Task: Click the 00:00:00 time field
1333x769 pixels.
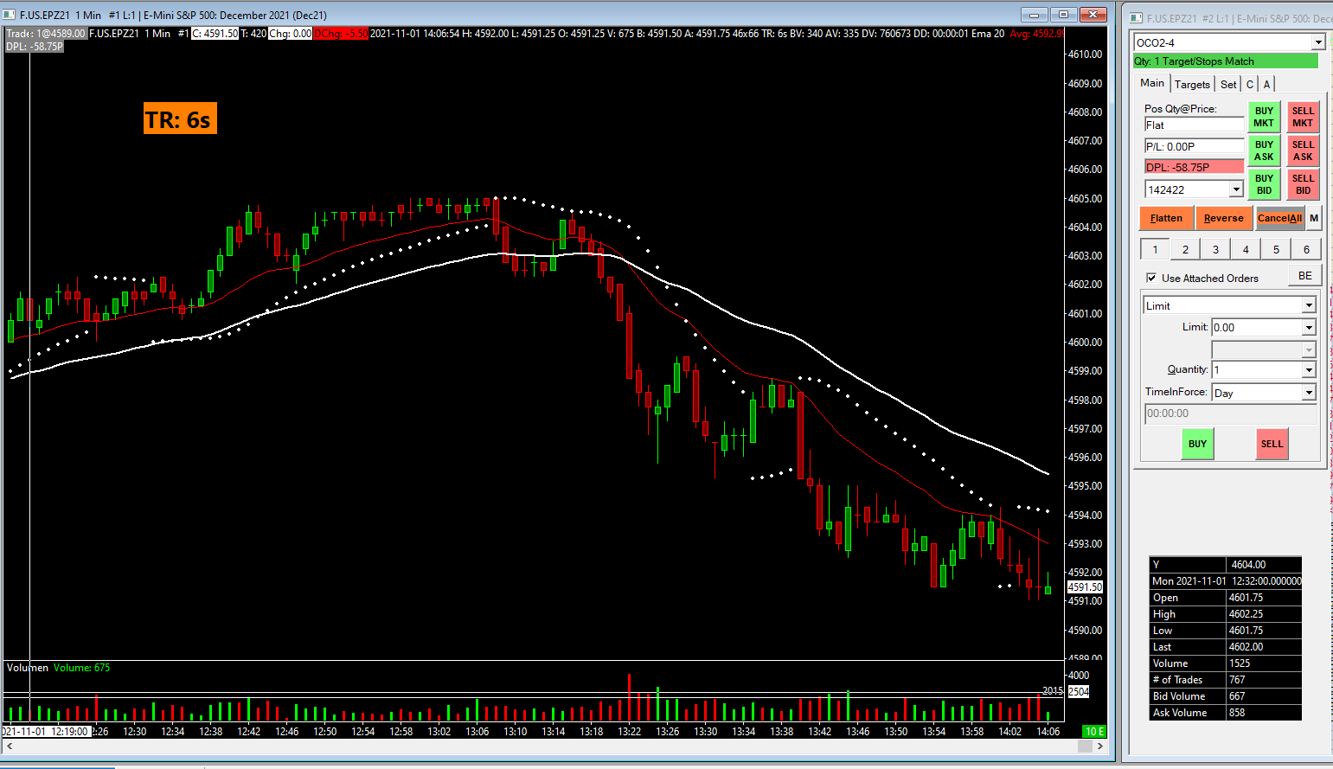Action: [1230, 413]
